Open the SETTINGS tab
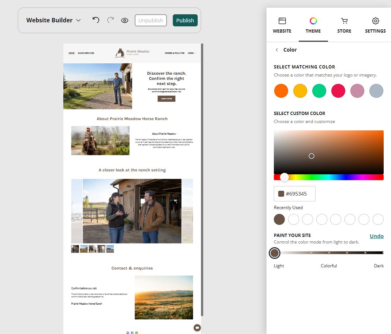 pos(375,25)
